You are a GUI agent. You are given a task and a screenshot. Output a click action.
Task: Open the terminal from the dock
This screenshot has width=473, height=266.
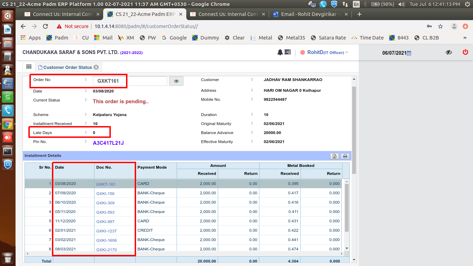(x=8, y=151)
